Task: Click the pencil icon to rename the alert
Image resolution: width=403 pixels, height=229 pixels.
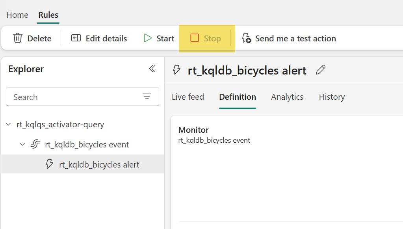Action: click(321, 70)
